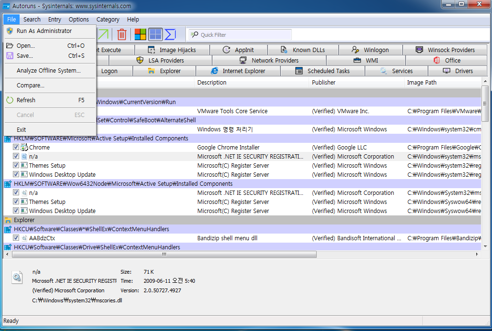Click the registry icon beside Wow6432Node key
492x331 pixels.
8,184
